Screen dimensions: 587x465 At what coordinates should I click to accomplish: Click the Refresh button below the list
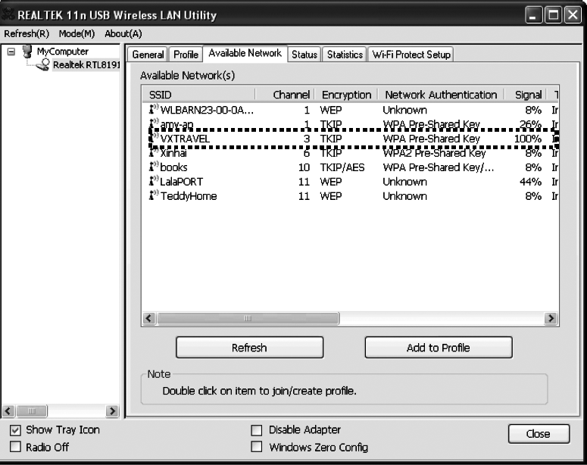(x=250, y=348)
